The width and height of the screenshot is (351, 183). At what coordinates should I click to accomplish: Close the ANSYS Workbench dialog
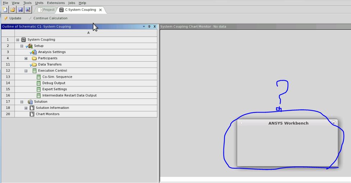click(333, 123)
